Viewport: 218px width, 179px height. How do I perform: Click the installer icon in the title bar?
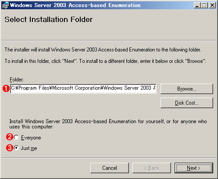click(x=6, y=5)
